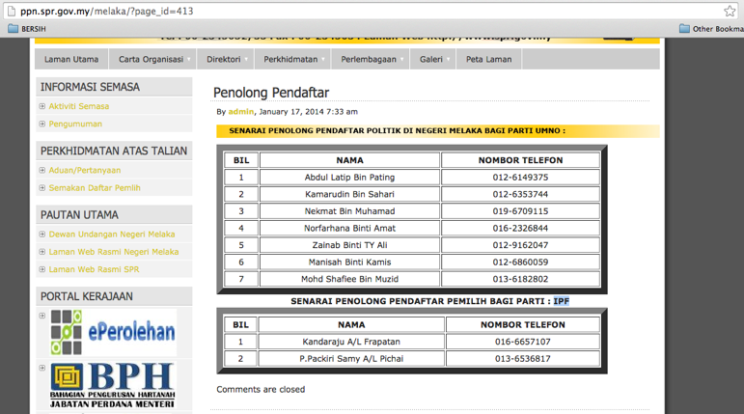Open the Direktori menu
The height and width of the screenshot is (414, 744).
[x=224, y=59]
